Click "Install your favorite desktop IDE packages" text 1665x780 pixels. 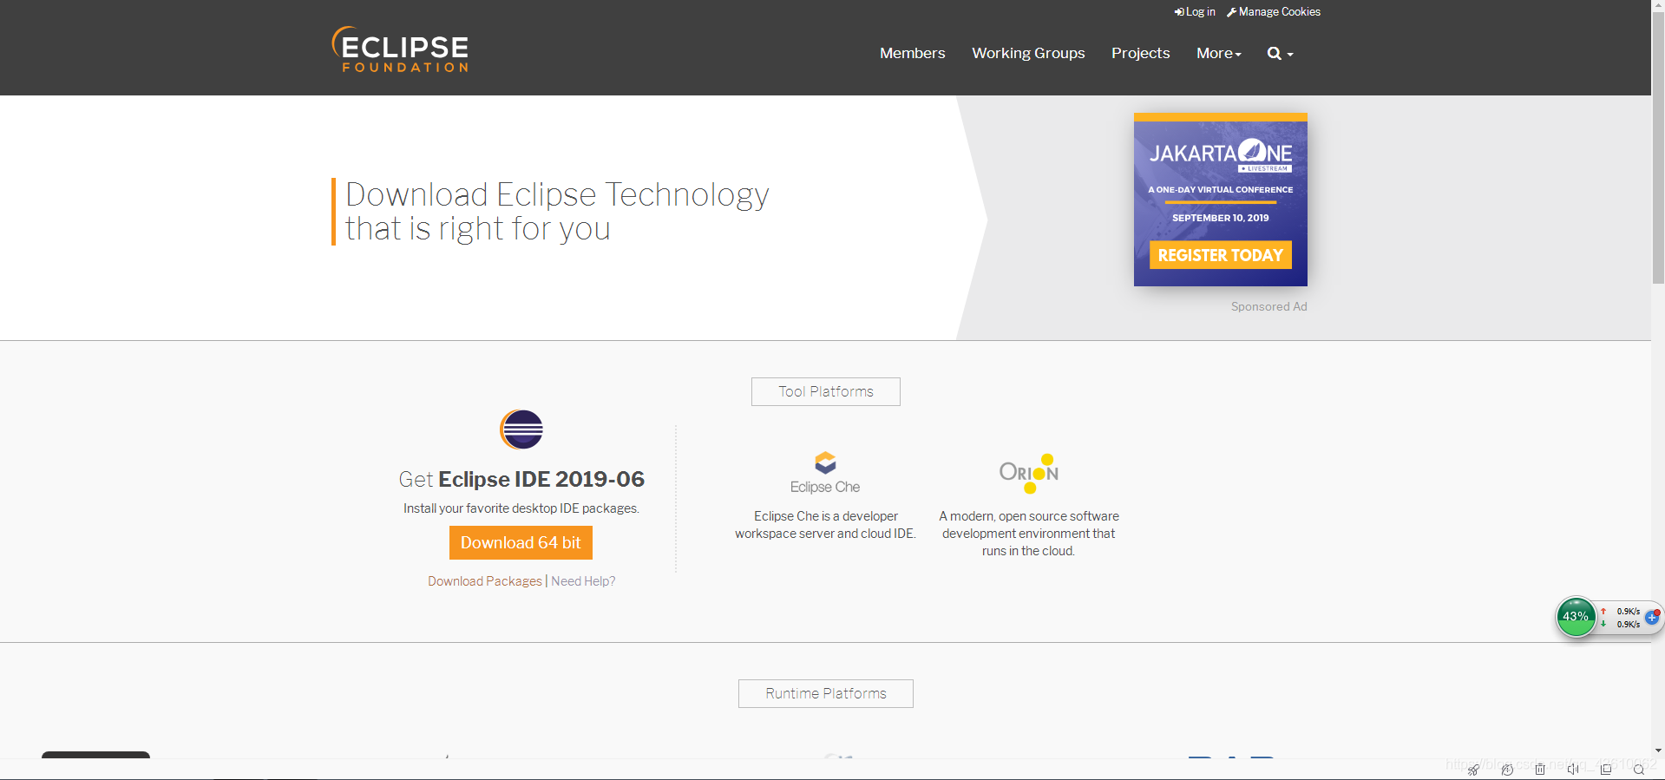click(x=521, y=508)
